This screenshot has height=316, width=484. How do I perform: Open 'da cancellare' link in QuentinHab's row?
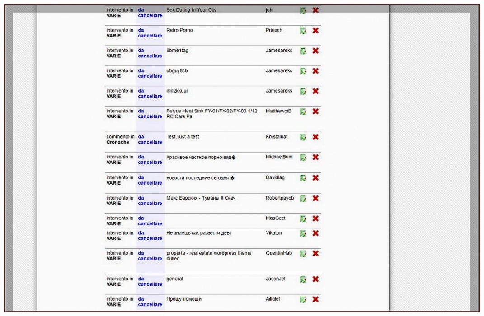[x=150, y=256]
